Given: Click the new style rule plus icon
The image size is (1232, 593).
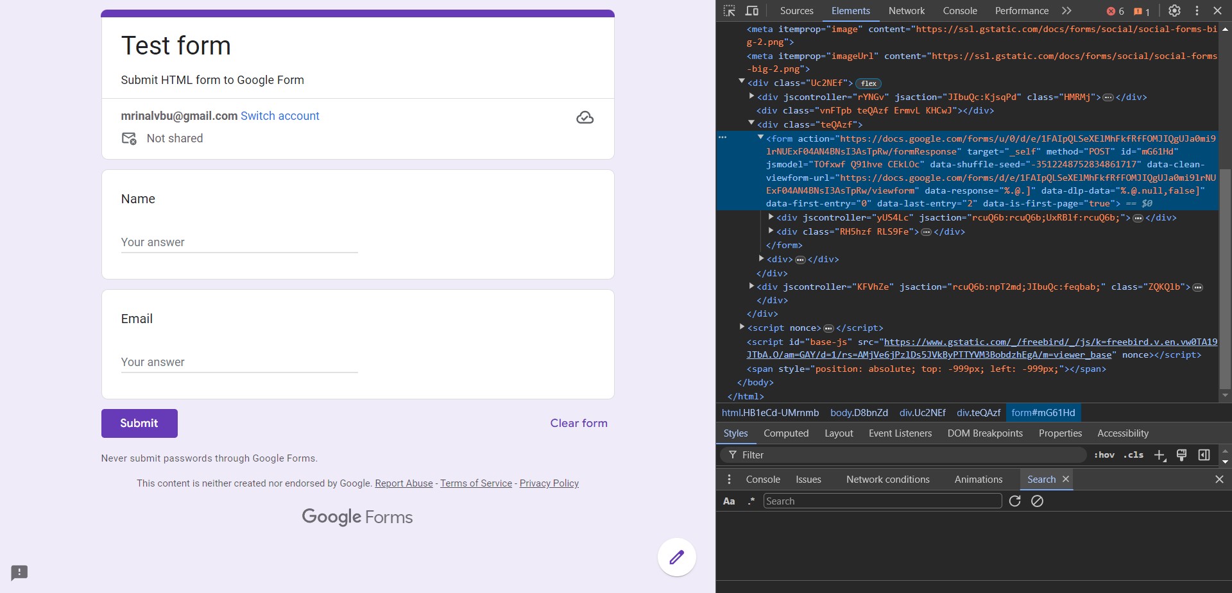Looking at the screenshot, I should 1159,455.
